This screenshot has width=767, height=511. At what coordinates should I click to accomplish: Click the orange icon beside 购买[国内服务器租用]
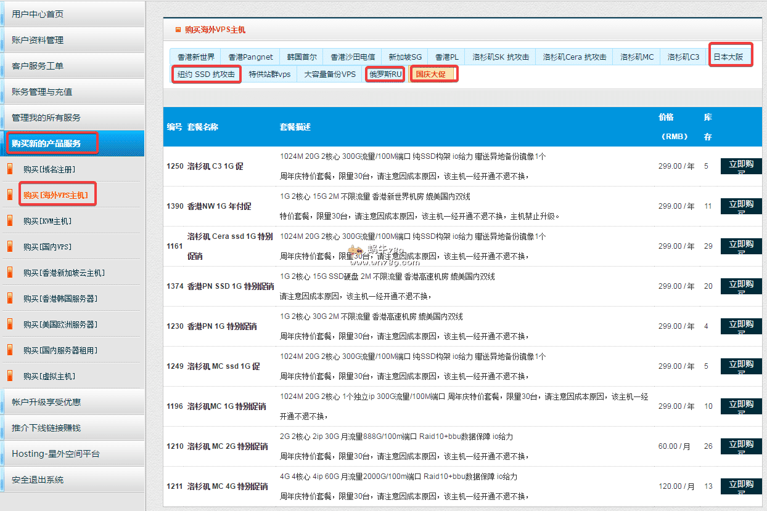tap(9, 350)
